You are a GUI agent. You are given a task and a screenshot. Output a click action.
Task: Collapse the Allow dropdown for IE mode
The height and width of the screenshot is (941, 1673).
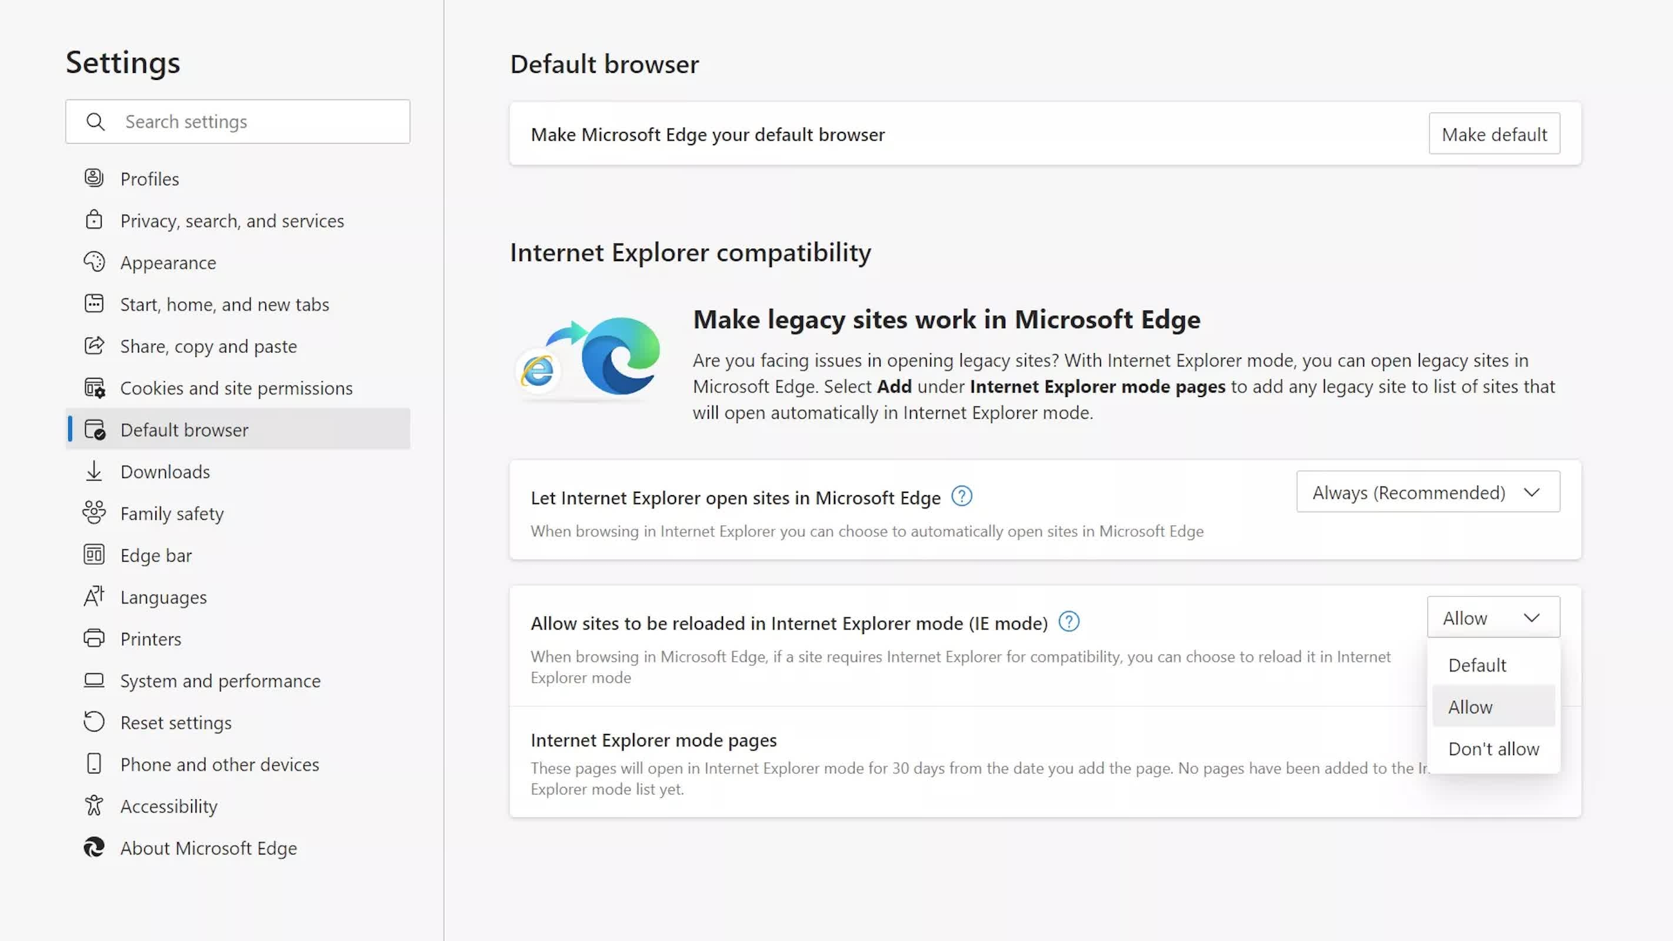(x=1492, y=618)
